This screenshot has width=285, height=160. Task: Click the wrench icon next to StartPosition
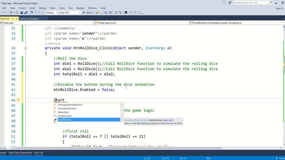(x=55, y=120)
